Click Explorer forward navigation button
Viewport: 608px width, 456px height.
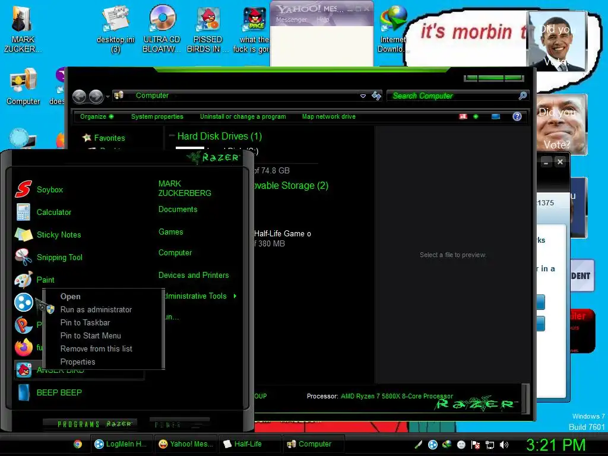(x=96, y=96)
